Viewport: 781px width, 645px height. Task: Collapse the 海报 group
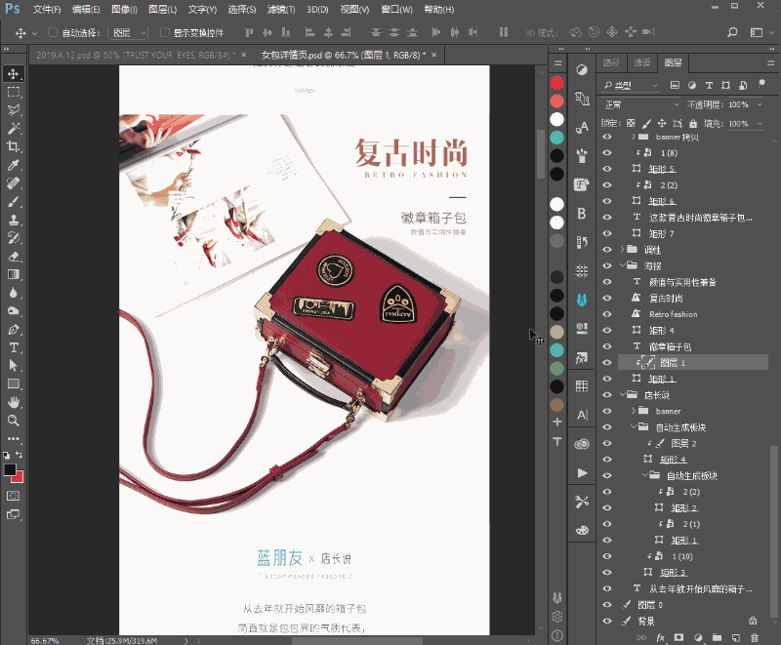tap(622, 265)
